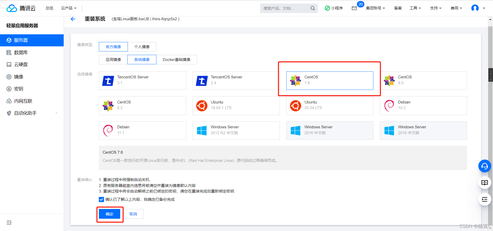Click the blue 确定 button
Screen dimensions: 493x231
pos(110,214)
